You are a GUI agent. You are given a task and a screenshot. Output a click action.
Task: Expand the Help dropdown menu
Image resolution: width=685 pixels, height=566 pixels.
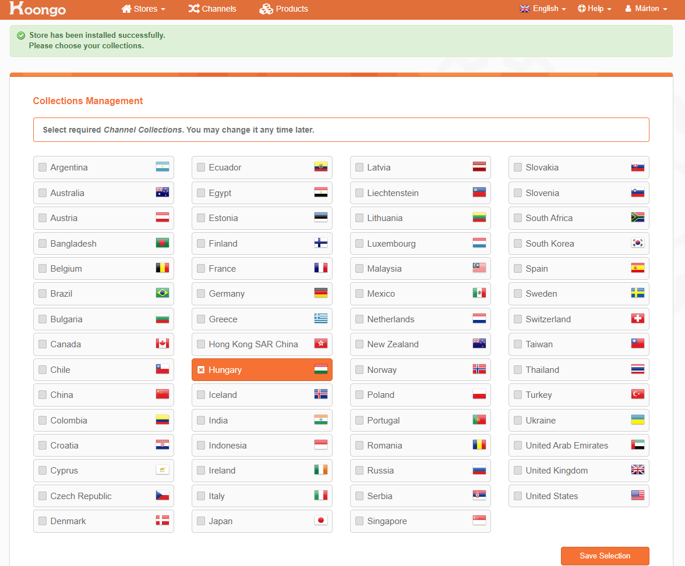[x=595, y=9]
